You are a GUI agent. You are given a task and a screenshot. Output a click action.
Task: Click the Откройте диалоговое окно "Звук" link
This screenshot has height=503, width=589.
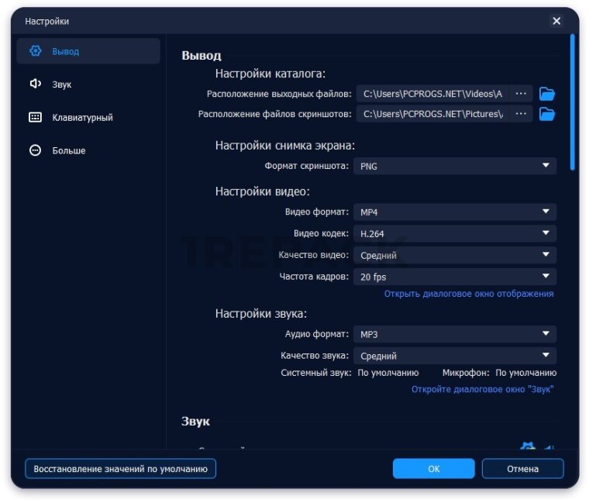482,389
